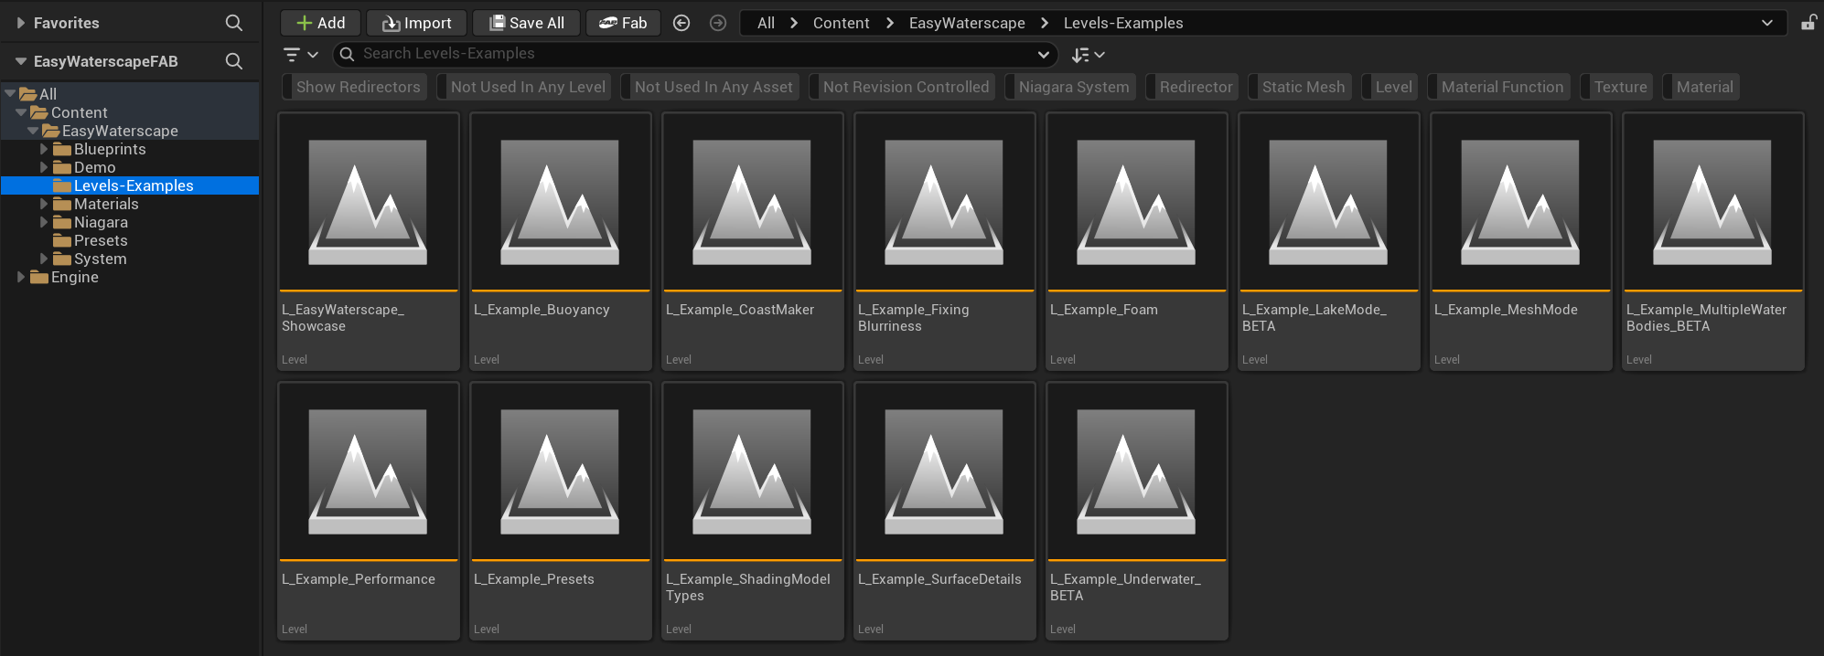Screen dimensions: 1824x656
Task: Click the Add button
Action: [320, 23]
